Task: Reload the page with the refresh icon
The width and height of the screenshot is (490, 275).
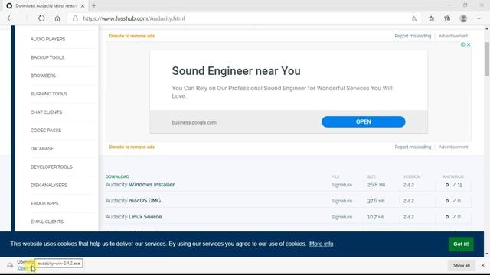Action: [41, 18]
